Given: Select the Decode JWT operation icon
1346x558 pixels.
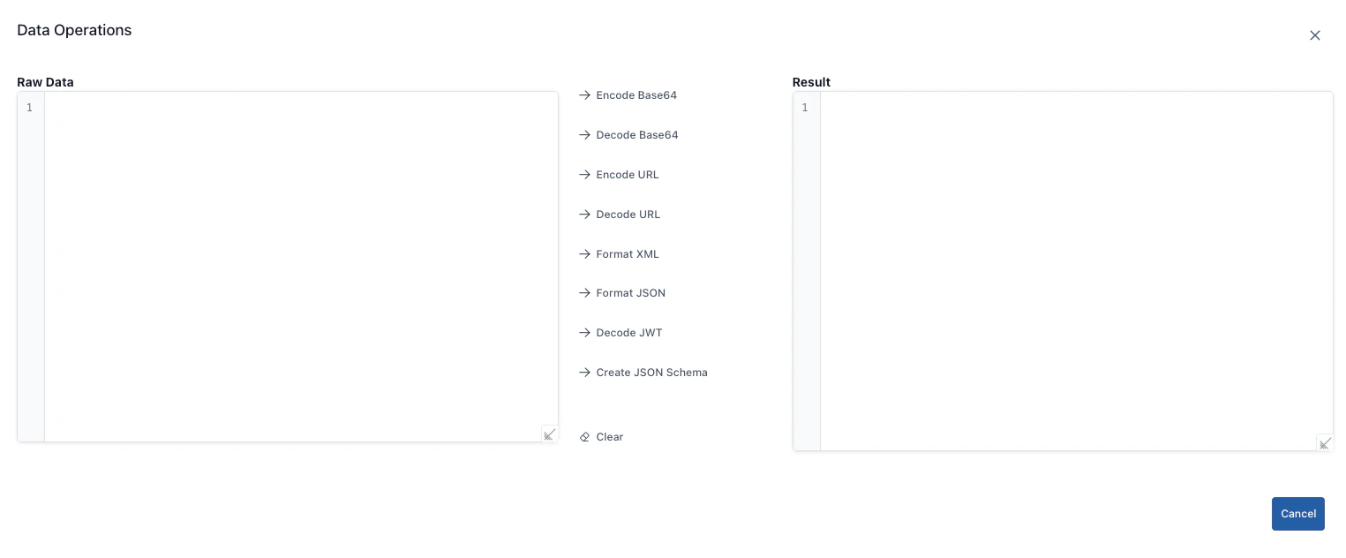Looking at the screenshot, I should coord(584,332).
